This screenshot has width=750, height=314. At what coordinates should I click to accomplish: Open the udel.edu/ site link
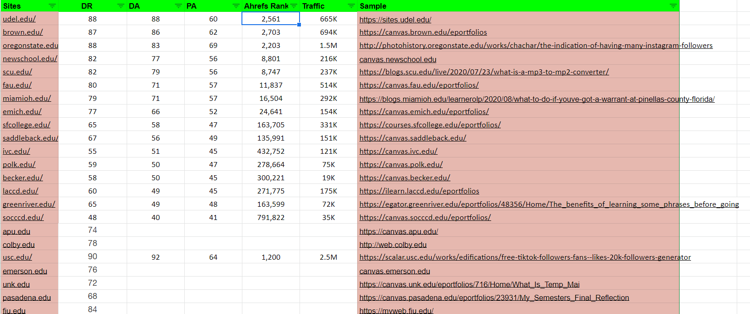point(19,19)
